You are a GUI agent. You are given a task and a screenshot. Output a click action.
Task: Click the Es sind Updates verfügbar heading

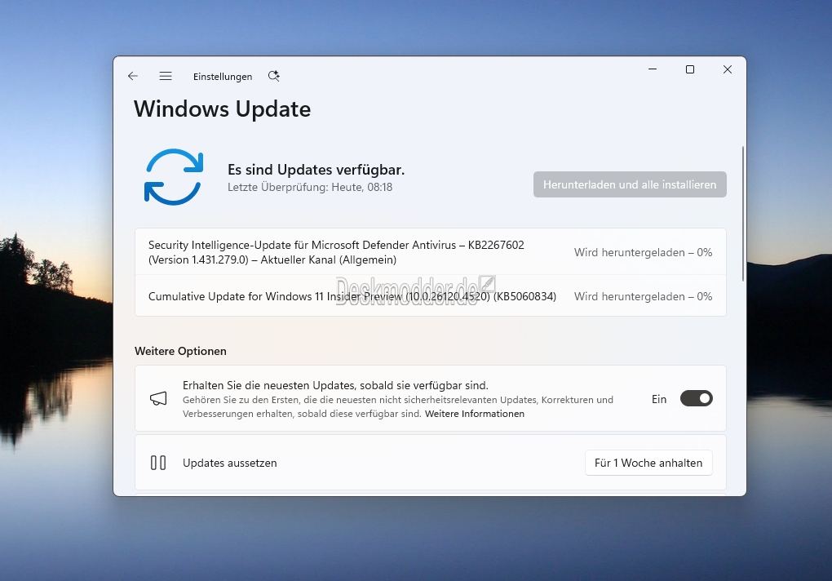(x=316, y=170)
